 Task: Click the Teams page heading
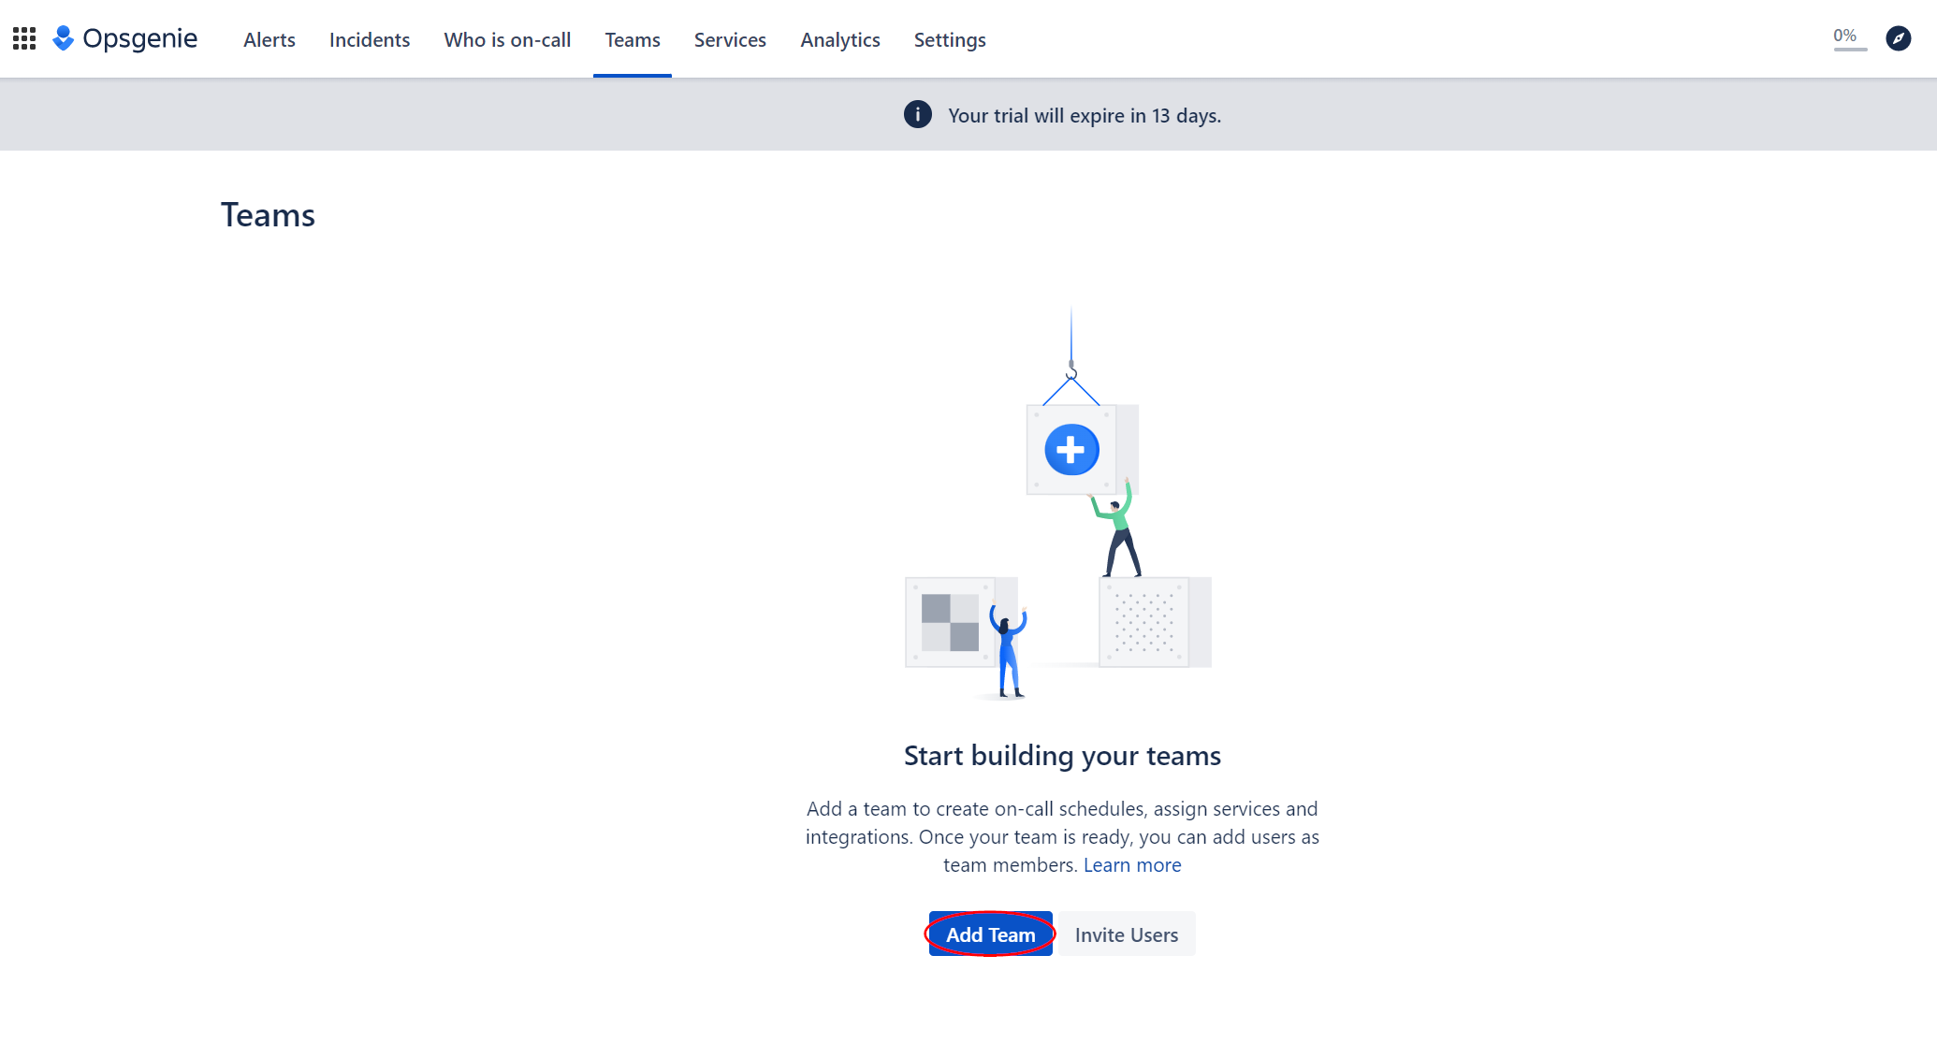[268, 215]
